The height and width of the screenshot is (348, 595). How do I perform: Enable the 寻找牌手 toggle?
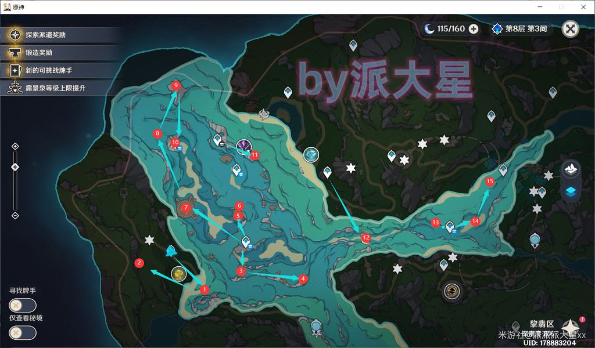pyautogui.click(x=22, y=304)
